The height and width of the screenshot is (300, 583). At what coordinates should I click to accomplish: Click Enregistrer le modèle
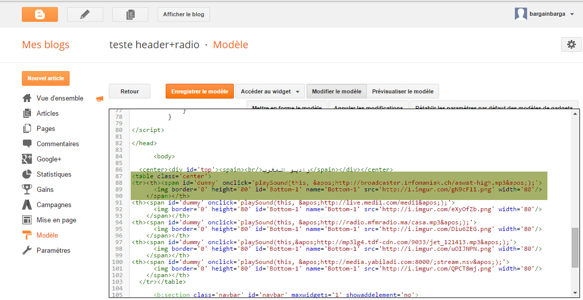(x=200, y=91)
